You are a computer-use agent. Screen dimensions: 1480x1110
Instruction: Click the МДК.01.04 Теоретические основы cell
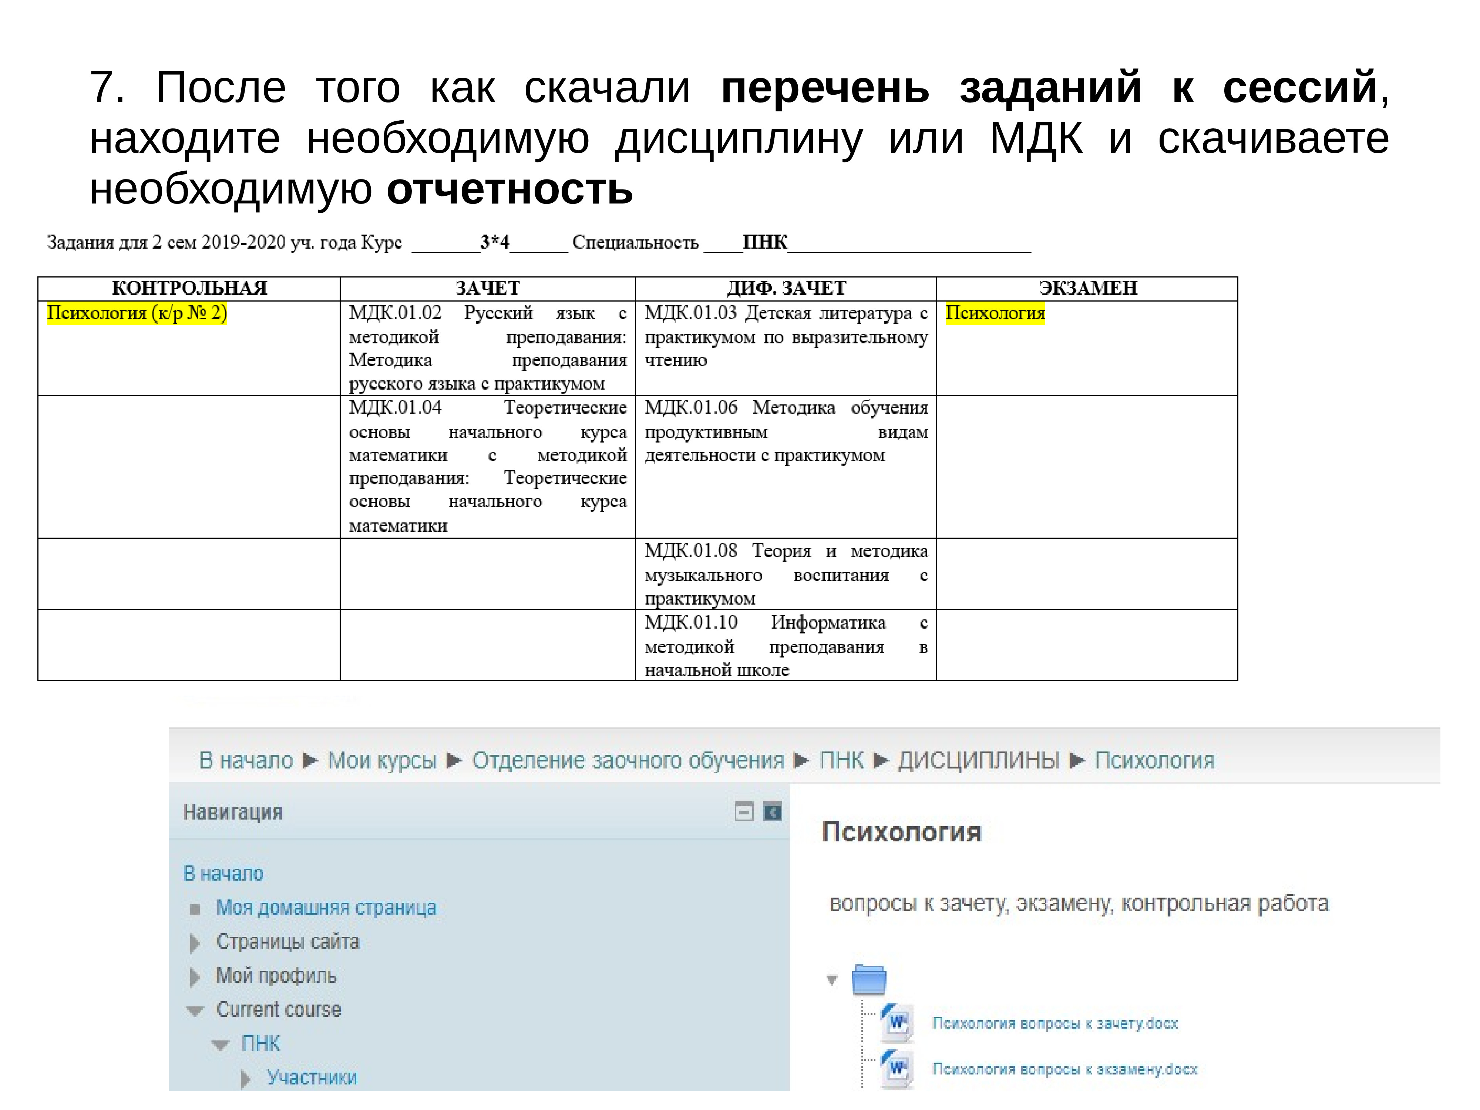[488, 466]
